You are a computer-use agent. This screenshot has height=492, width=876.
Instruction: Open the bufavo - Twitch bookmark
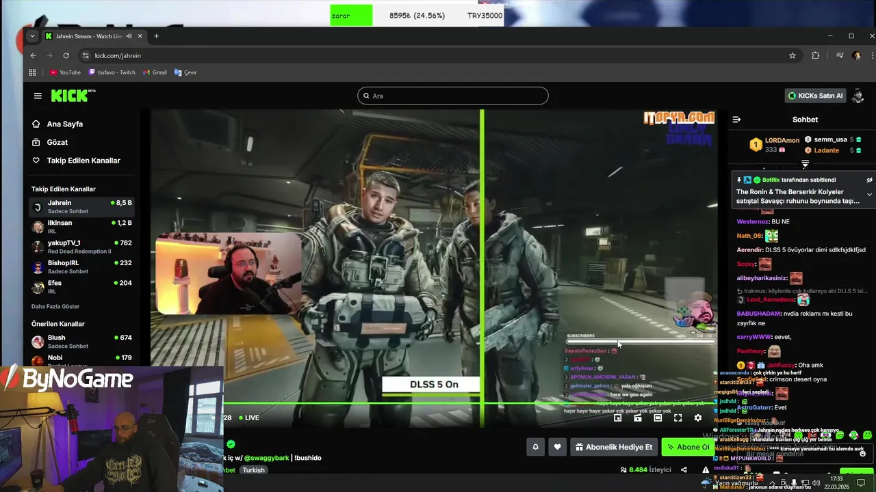pos(112,72)
